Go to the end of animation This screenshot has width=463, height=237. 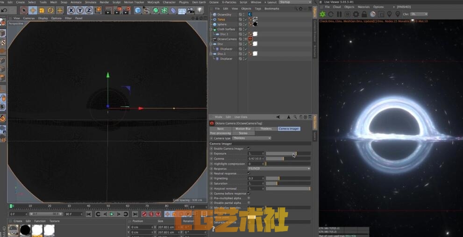coord(135,214)
